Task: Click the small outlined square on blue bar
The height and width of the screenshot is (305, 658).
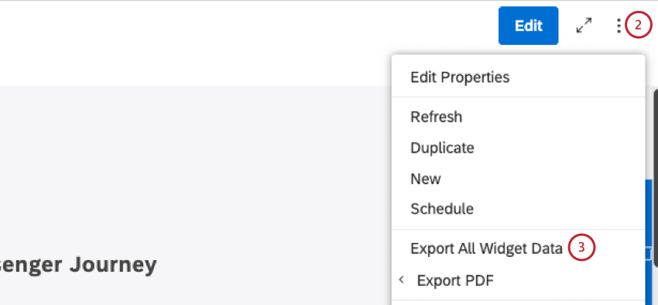Action: (649, 254)
